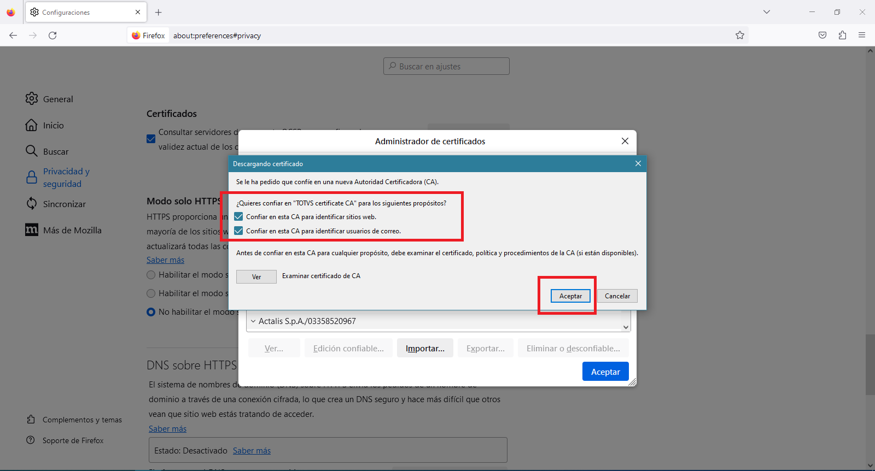Open Inicio home icon in sidebar
This screenshot has height=471, width=875.
32,125
